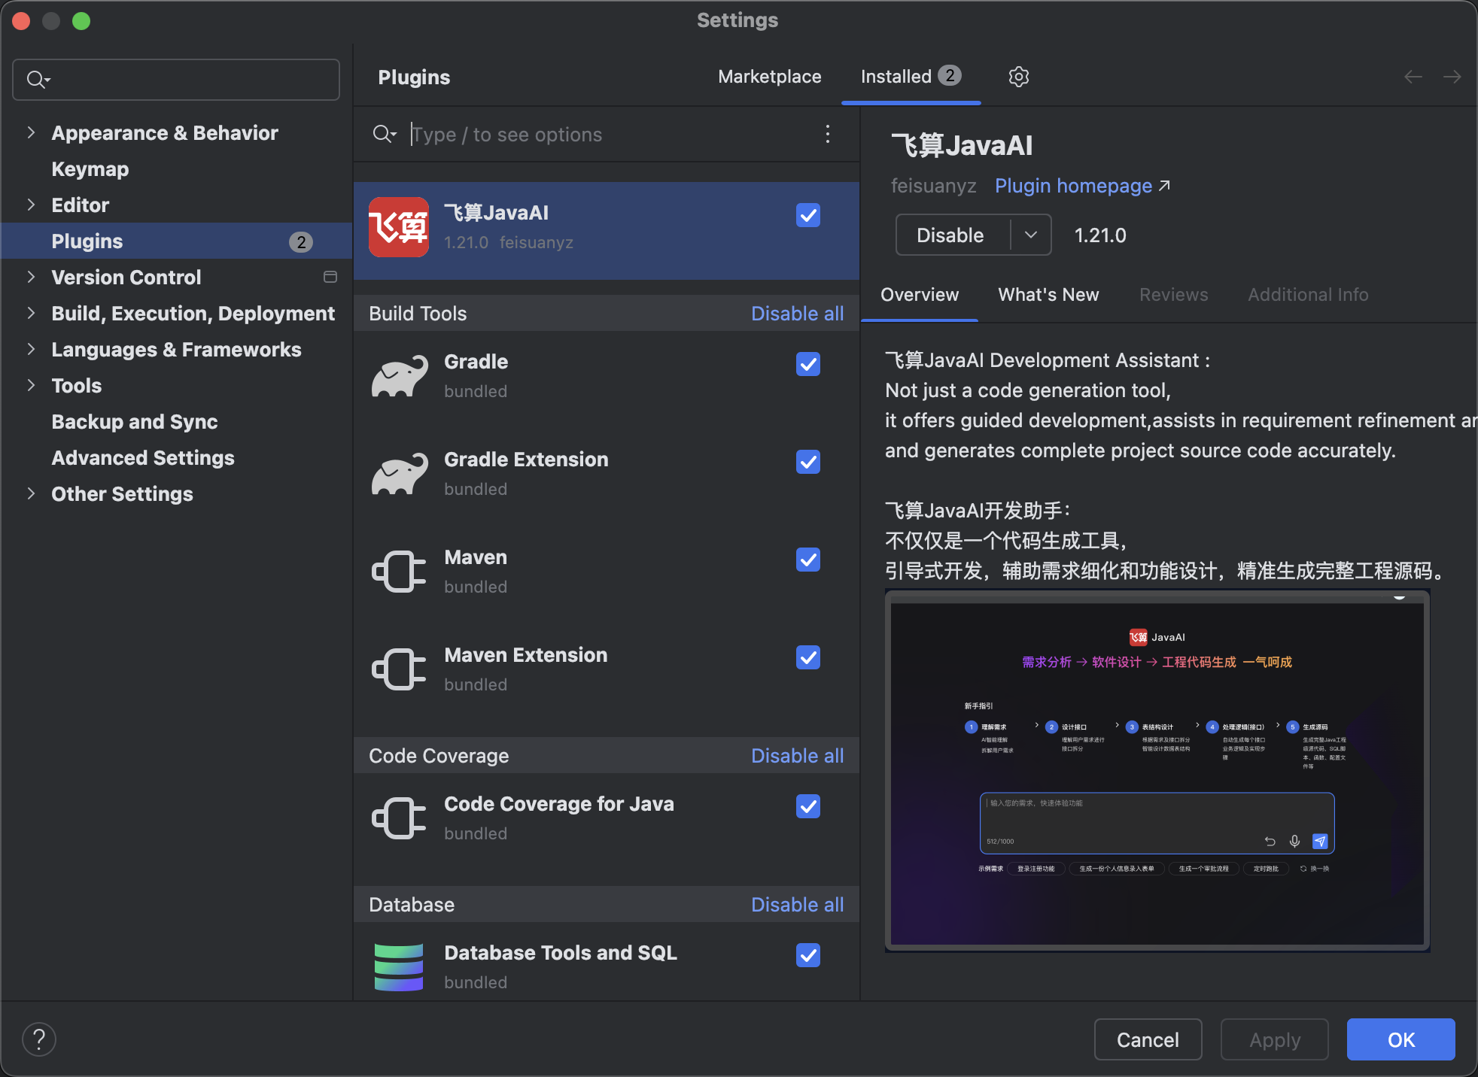Viewport: 1478px width, 1077px height.
Task: Switch to the Marketplace tab
Action: click(x=769, y=76)
